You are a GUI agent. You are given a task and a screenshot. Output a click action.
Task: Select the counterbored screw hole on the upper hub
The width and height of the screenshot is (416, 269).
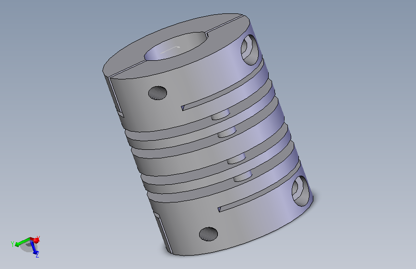click(250, 50)
